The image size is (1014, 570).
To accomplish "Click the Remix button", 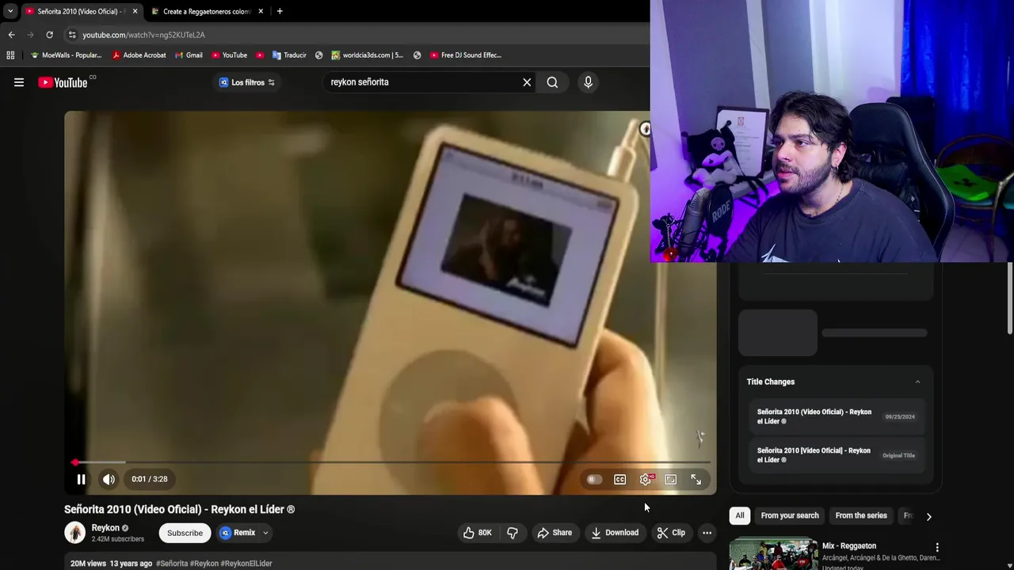I will pos(238,533).
